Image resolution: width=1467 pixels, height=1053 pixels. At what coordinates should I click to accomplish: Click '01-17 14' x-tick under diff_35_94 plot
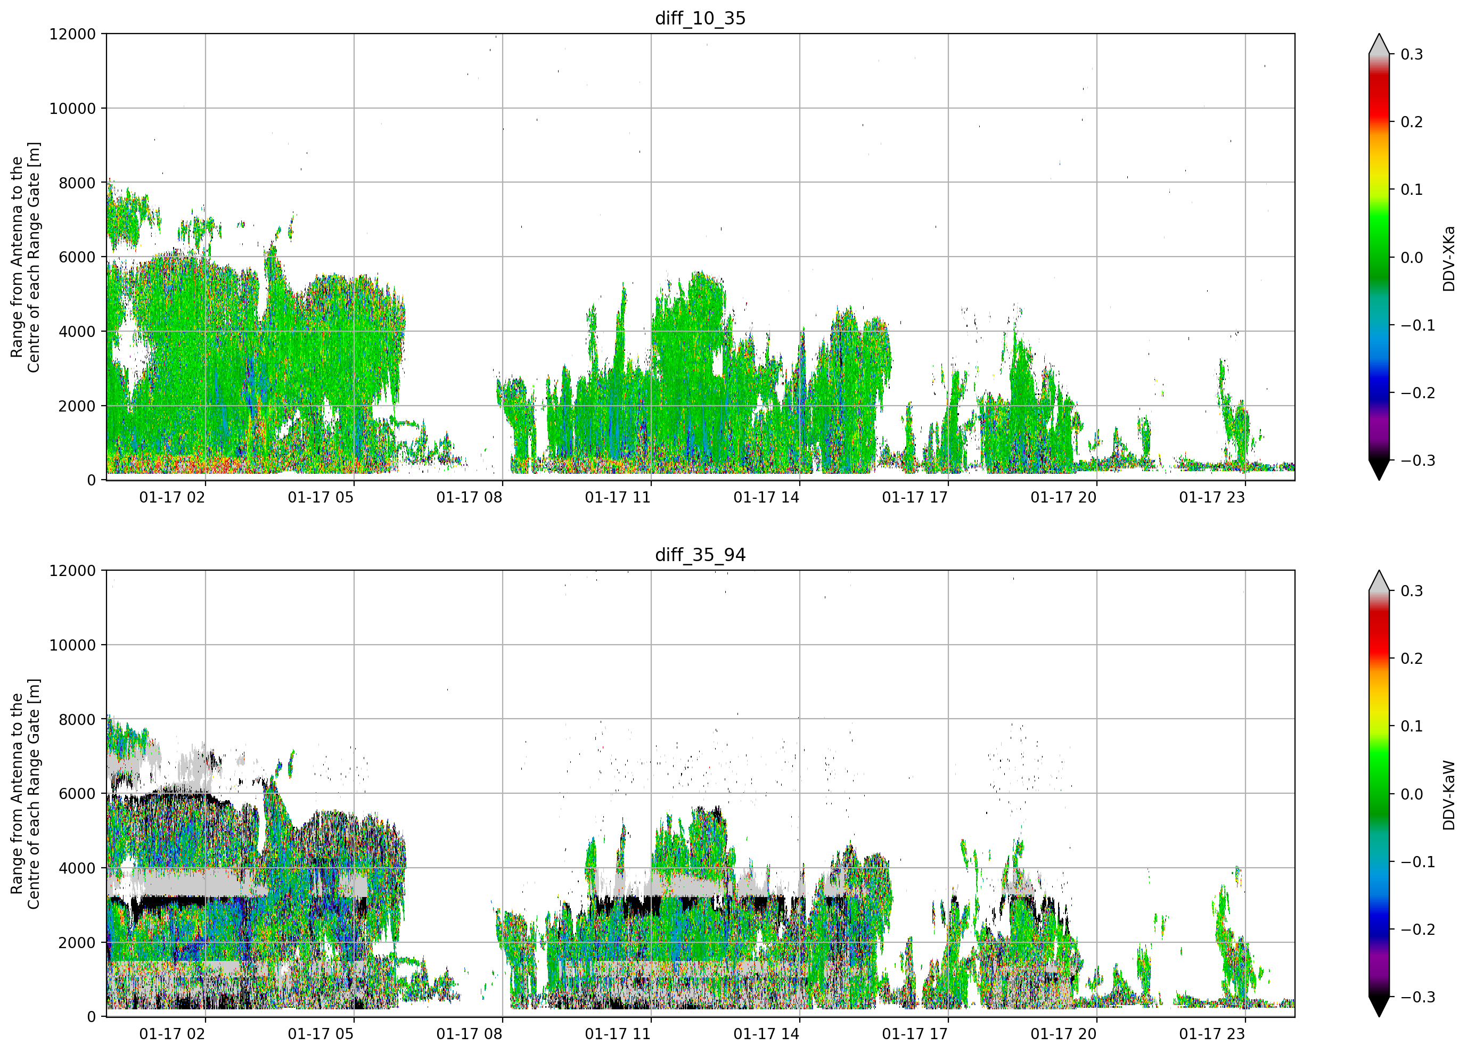point(766,1034)
